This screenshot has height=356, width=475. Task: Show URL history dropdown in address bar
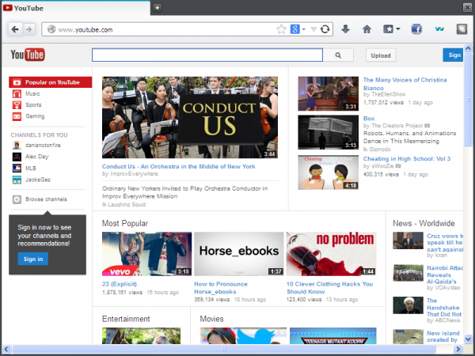click(x=313, y=29)
